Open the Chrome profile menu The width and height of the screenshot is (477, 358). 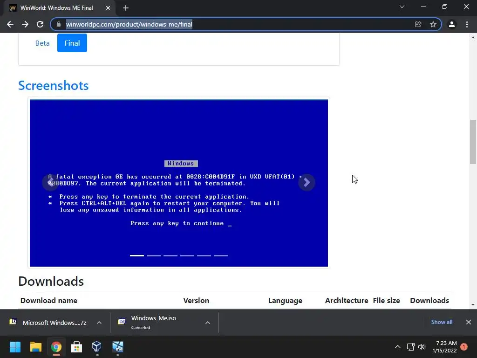(452, 24)
